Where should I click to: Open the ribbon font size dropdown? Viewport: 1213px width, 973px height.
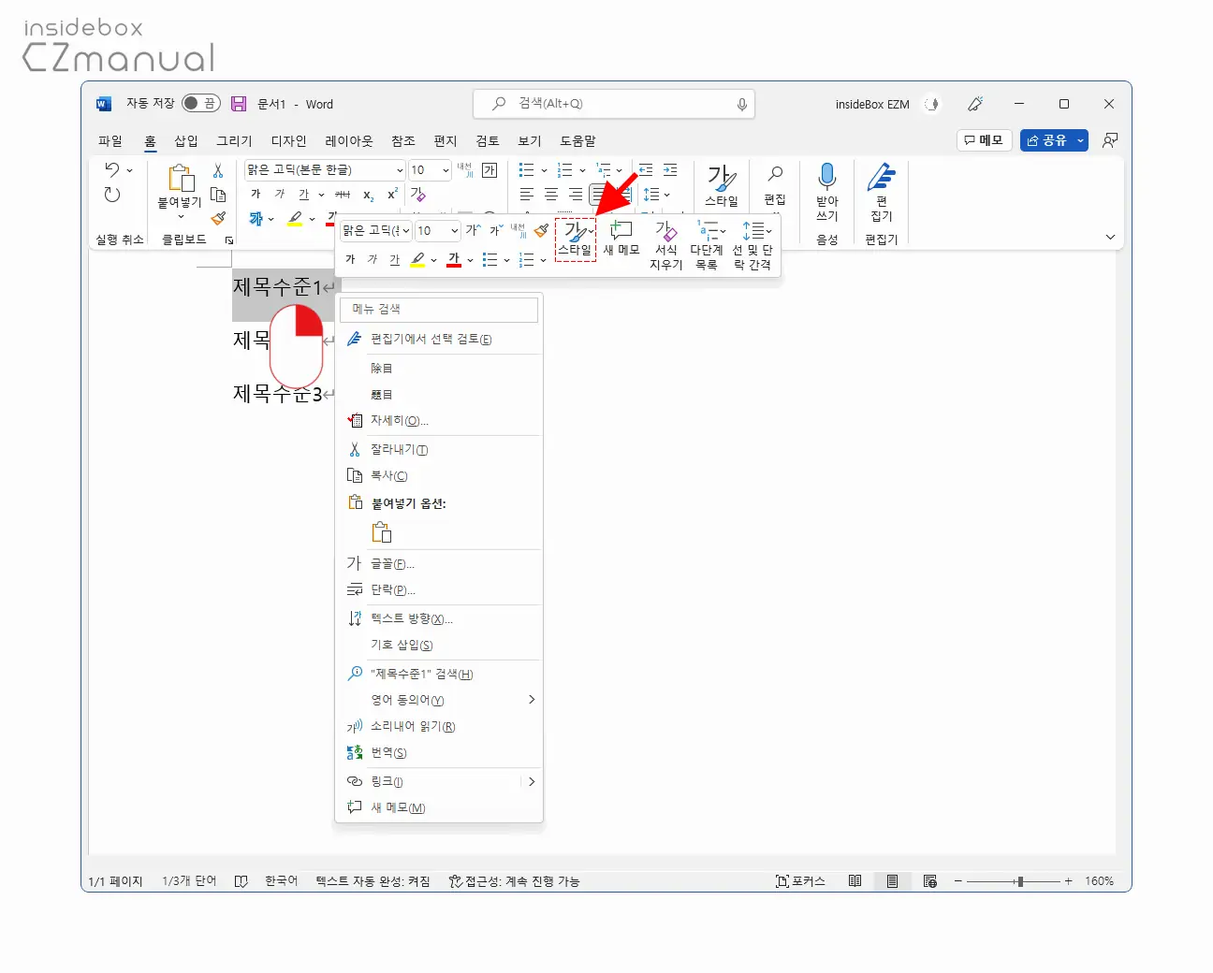[446, 170]
